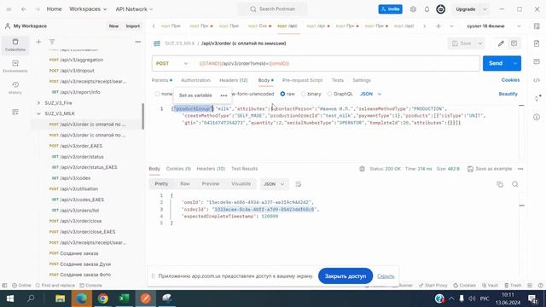
Task: Click the user avatar icon
Action: point(440,9)
